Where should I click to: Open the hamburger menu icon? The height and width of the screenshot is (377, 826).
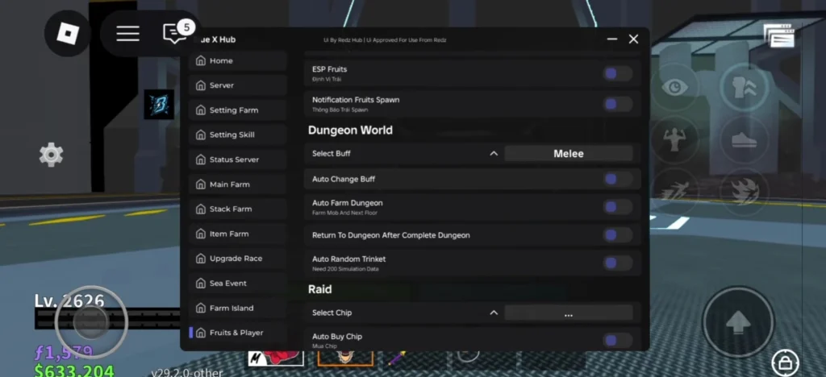pyautogui.click(x=127, y=33)
